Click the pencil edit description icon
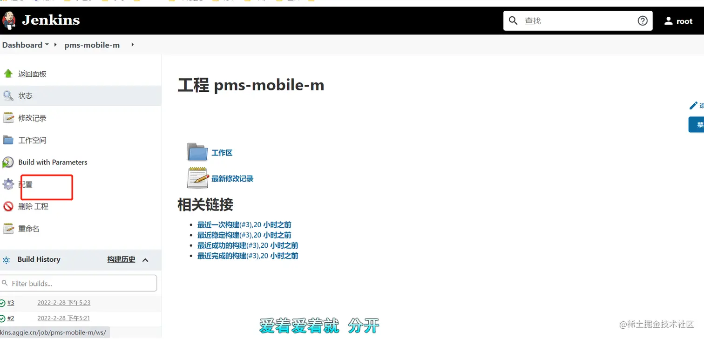This screenshot has height=339, width=704. point(693,106)
